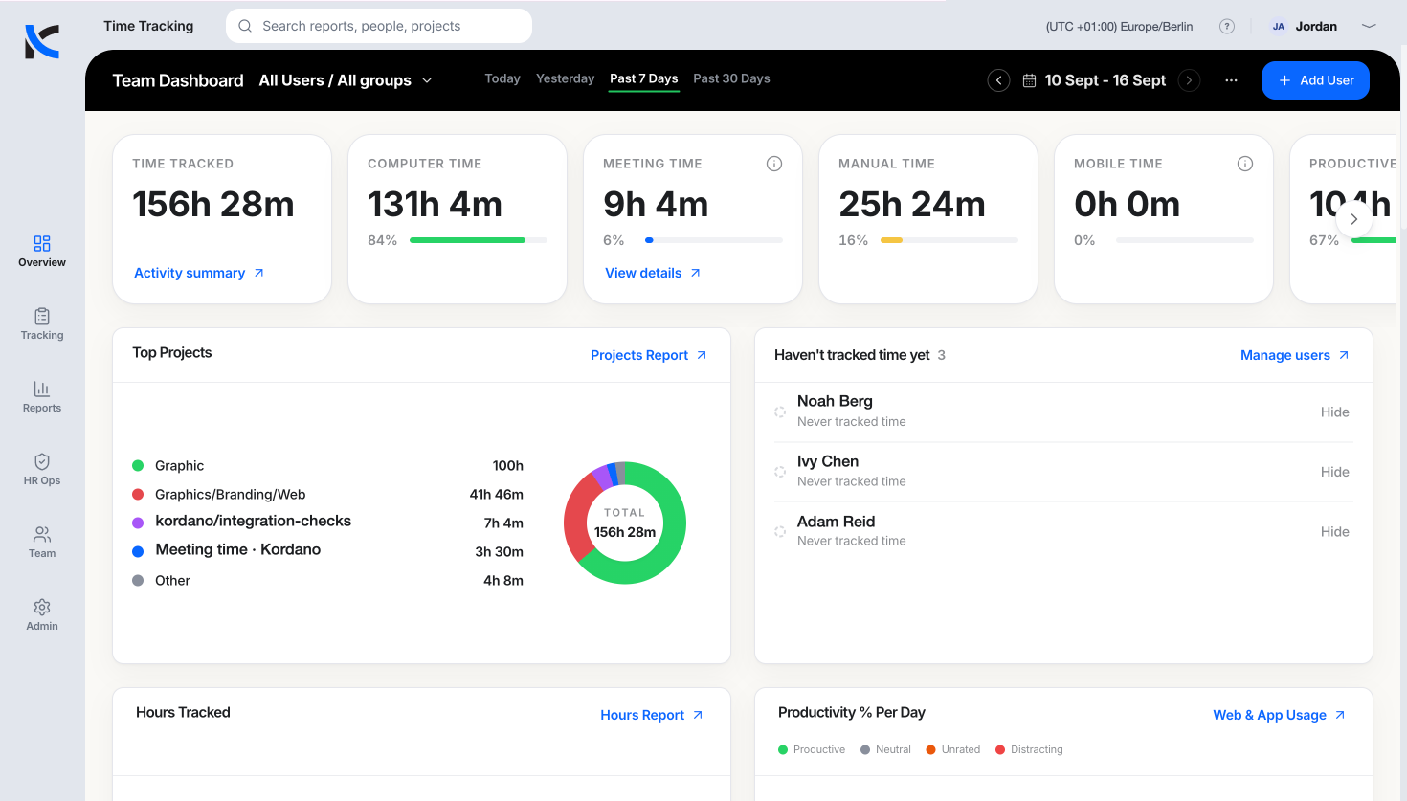Open meeting time View details link
The height and width of the screenshot is (801, 1407).
tap(653, 273)
